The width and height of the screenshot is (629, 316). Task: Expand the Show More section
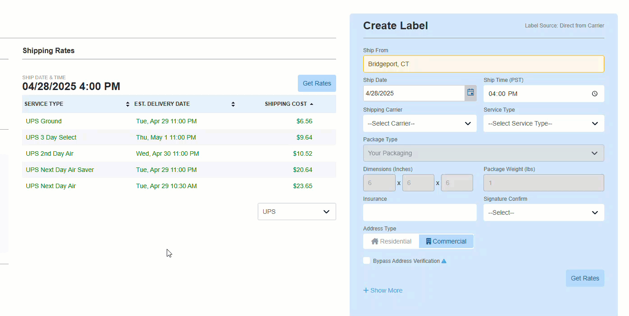pos(383,290)
